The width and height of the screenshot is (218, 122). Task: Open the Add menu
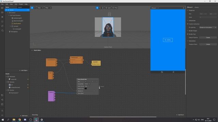pyautogui.click(x=16, y=4)
